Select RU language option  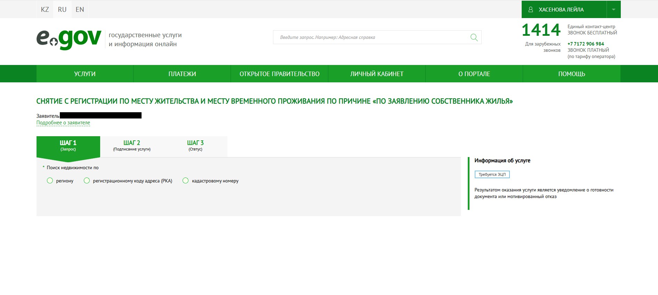pyautogui.click(x=62, y=9)
